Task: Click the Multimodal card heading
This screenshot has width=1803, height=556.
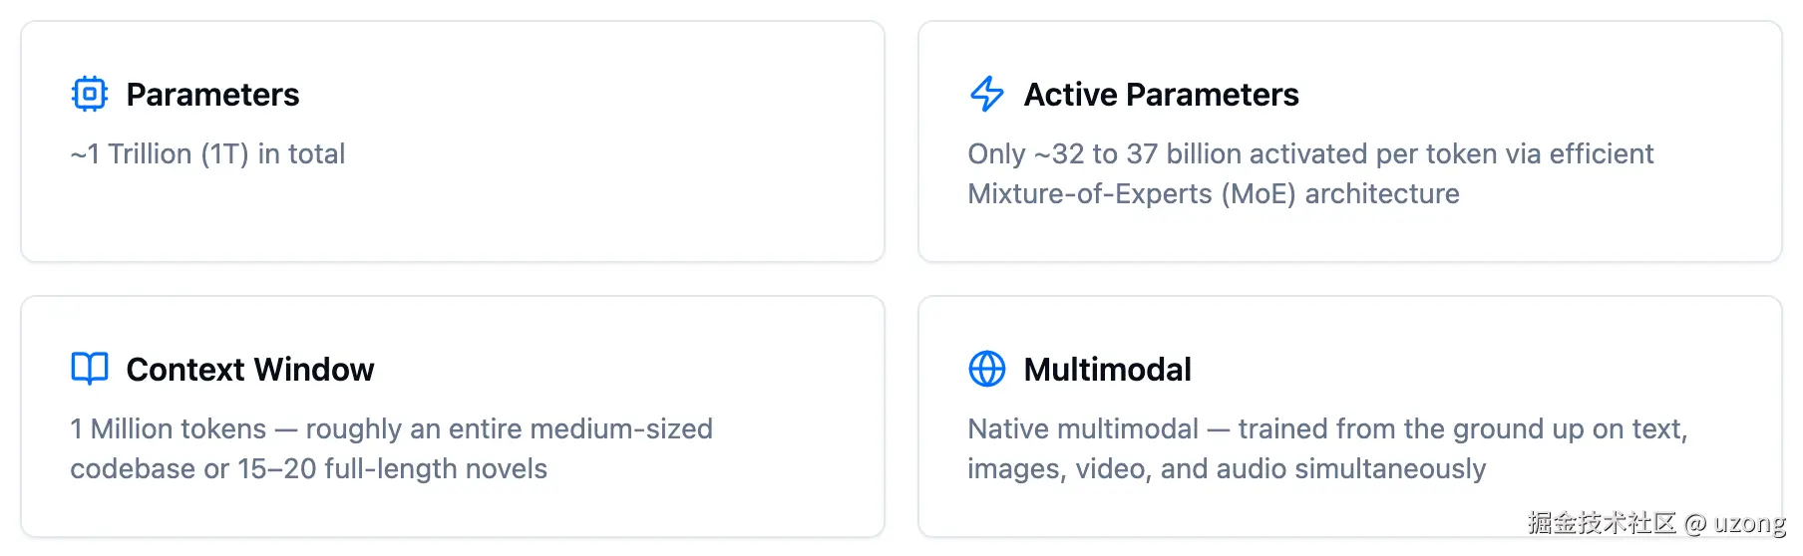Action: pos(1107,370)
